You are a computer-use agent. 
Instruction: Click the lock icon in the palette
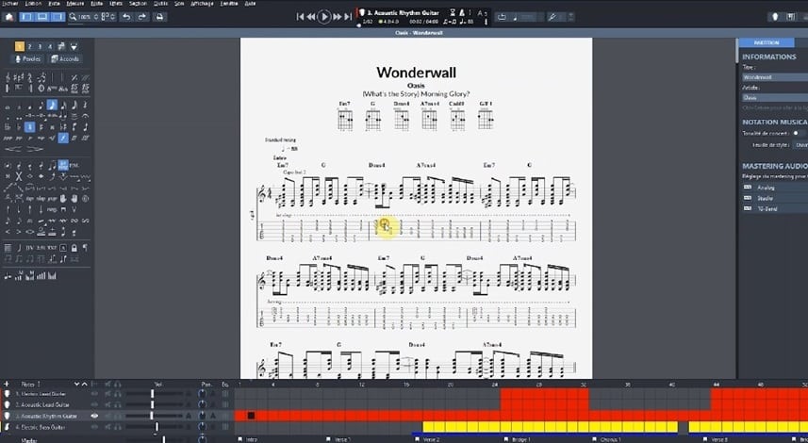pyautogui.click(x=74, y=248)
